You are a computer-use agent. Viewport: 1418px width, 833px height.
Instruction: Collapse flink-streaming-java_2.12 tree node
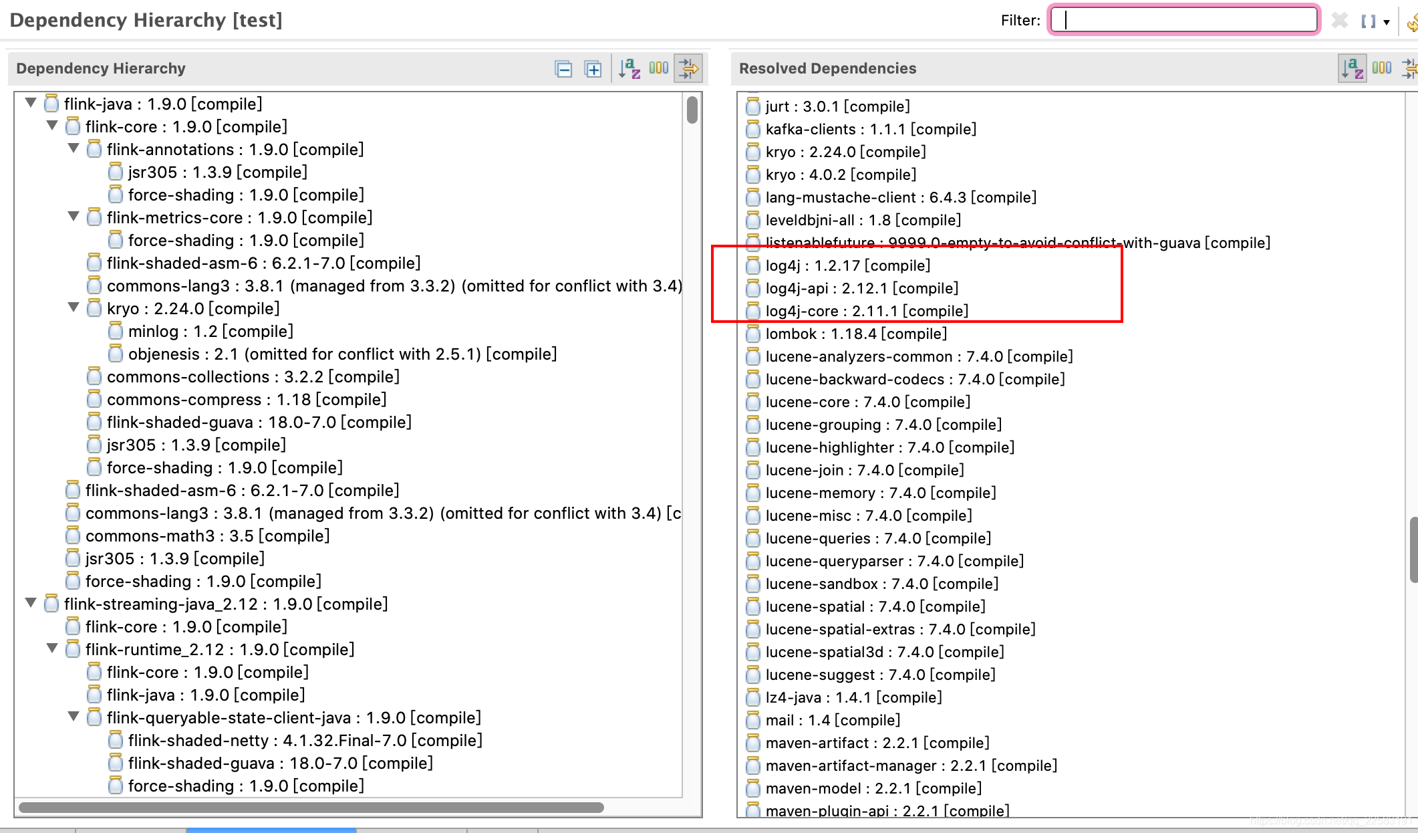31,603
